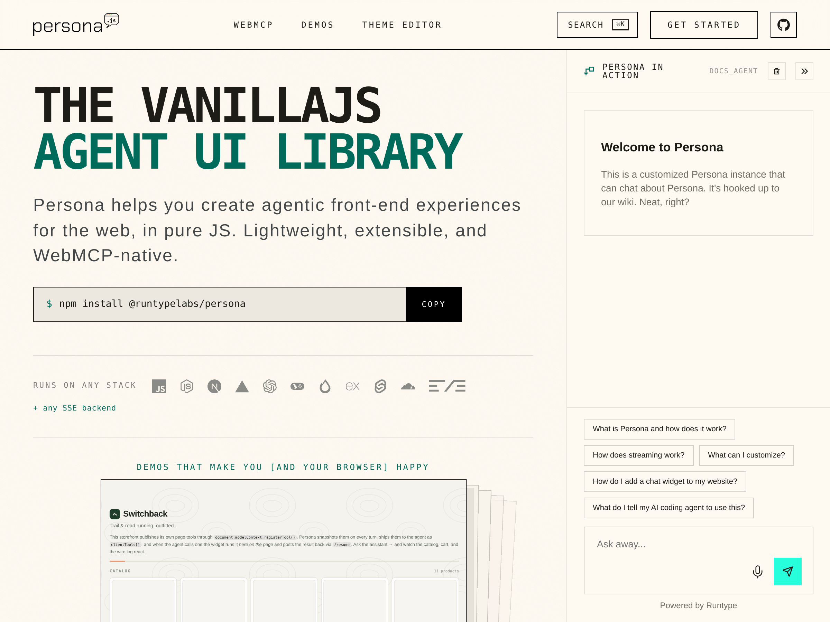
Task: Click the Express 'ex' logo
Action: pyautogui.click(x=352, y=386)
